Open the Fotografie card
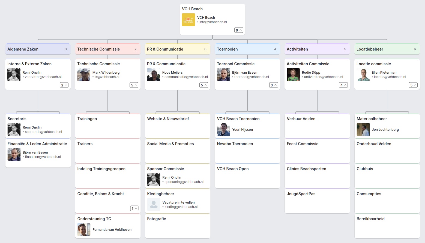This screenshot has height=243, width=425. (178, 226)
